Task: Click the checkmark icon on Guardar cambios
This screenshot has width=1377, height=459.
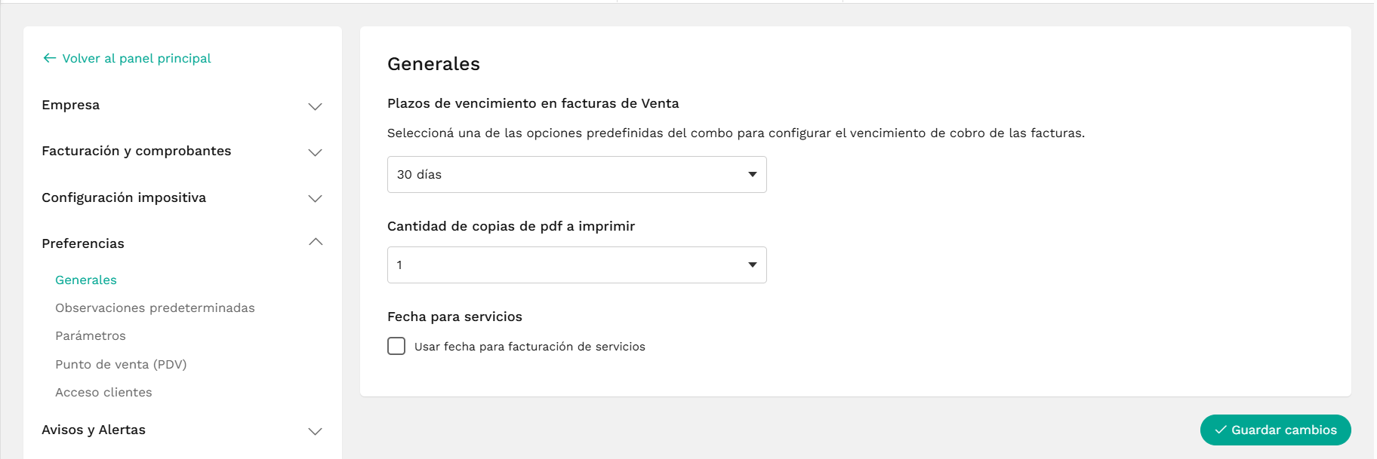Action: (x=1221, y=430)
